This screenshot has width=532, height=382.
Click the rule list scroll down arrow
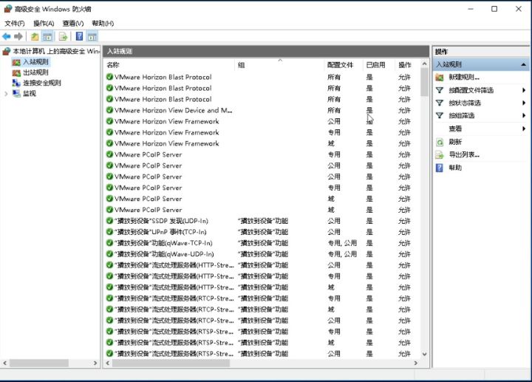(424, 354)
